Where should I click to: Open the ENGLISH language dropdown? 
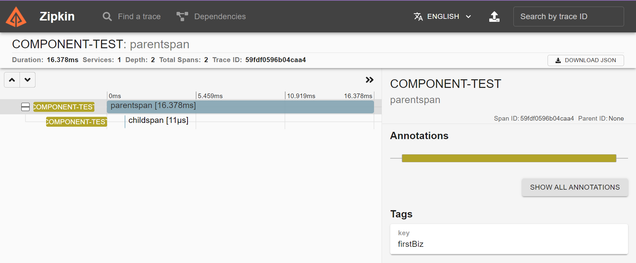click(x=443, y=17)
